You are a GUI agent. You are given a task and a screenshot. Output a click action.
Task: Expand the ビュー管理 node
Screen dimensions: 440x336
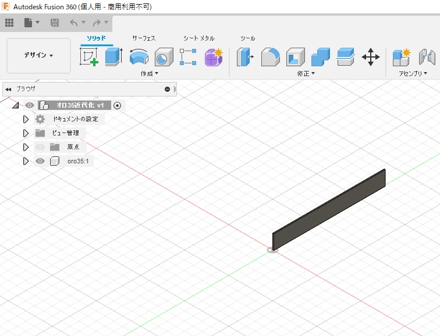[26, 133]
